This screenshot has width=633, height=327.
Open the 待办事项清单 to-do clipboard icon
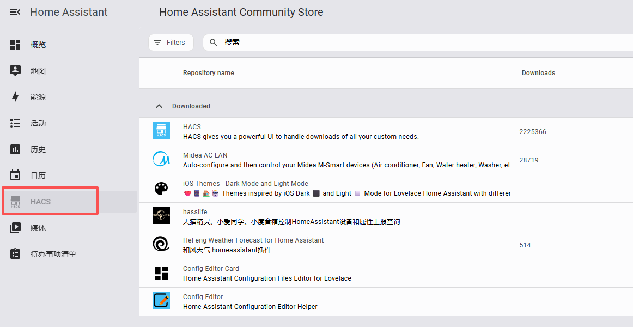tap(15, 254)
